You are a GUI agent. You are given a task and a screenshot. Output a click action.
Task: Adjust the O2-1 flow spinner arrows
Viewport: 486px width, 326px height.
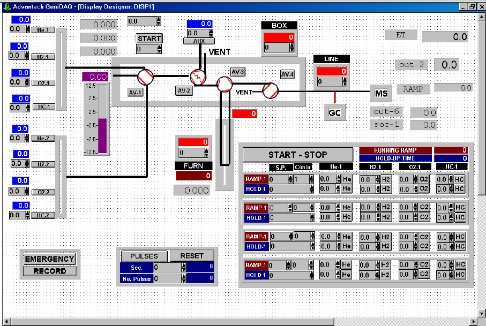click(27, 82)
